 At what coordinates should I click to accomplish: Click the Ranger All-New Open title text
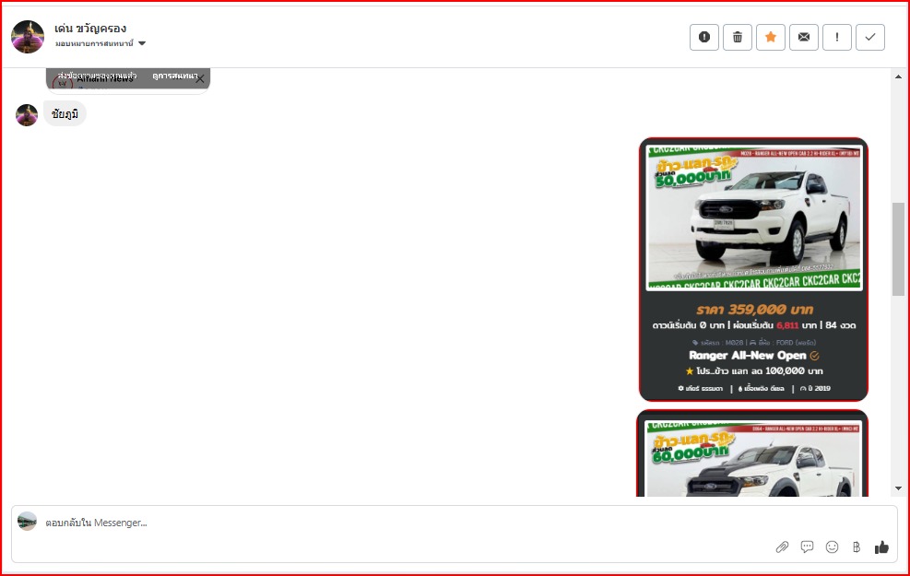tap(748, 356)
